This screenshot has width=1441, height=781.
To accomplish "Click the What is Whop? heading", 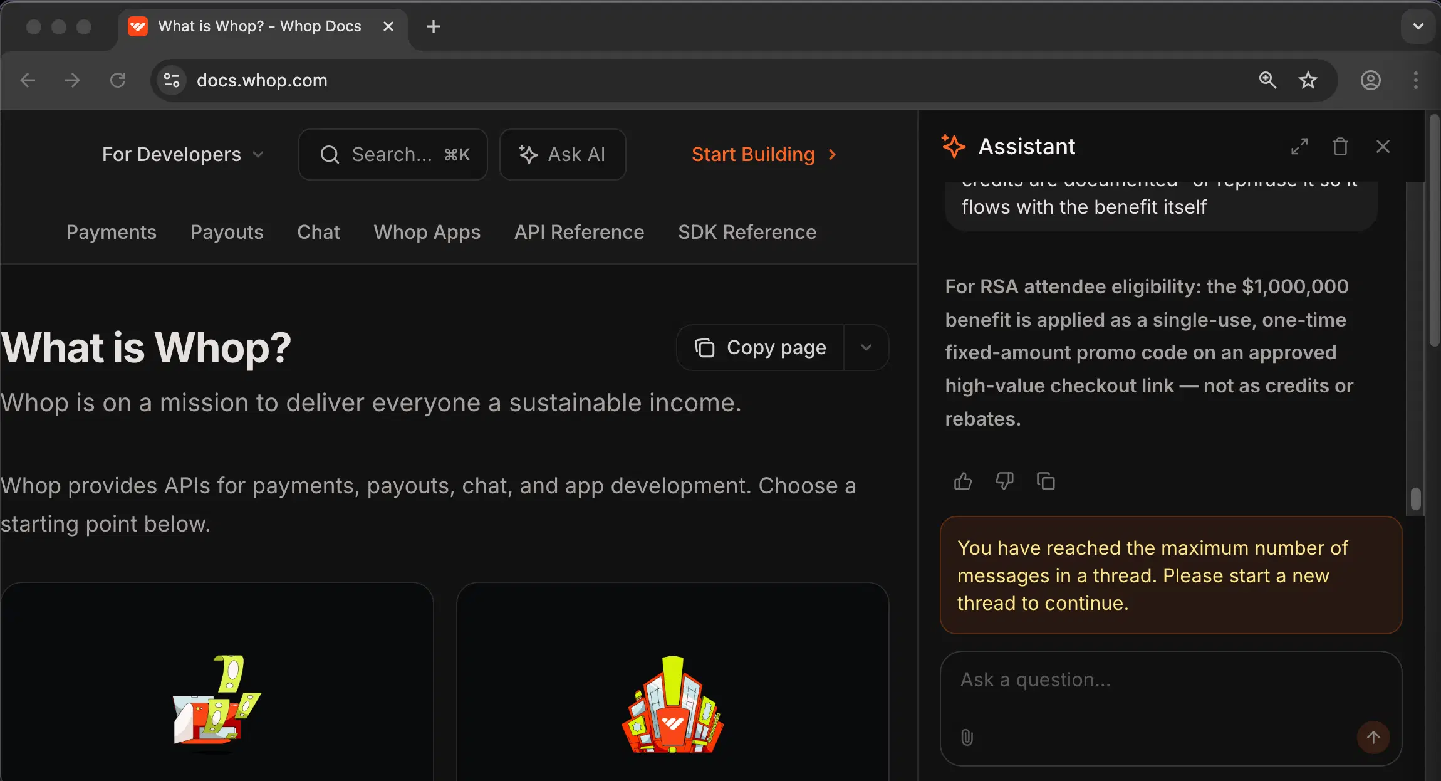I will [146, 347].
